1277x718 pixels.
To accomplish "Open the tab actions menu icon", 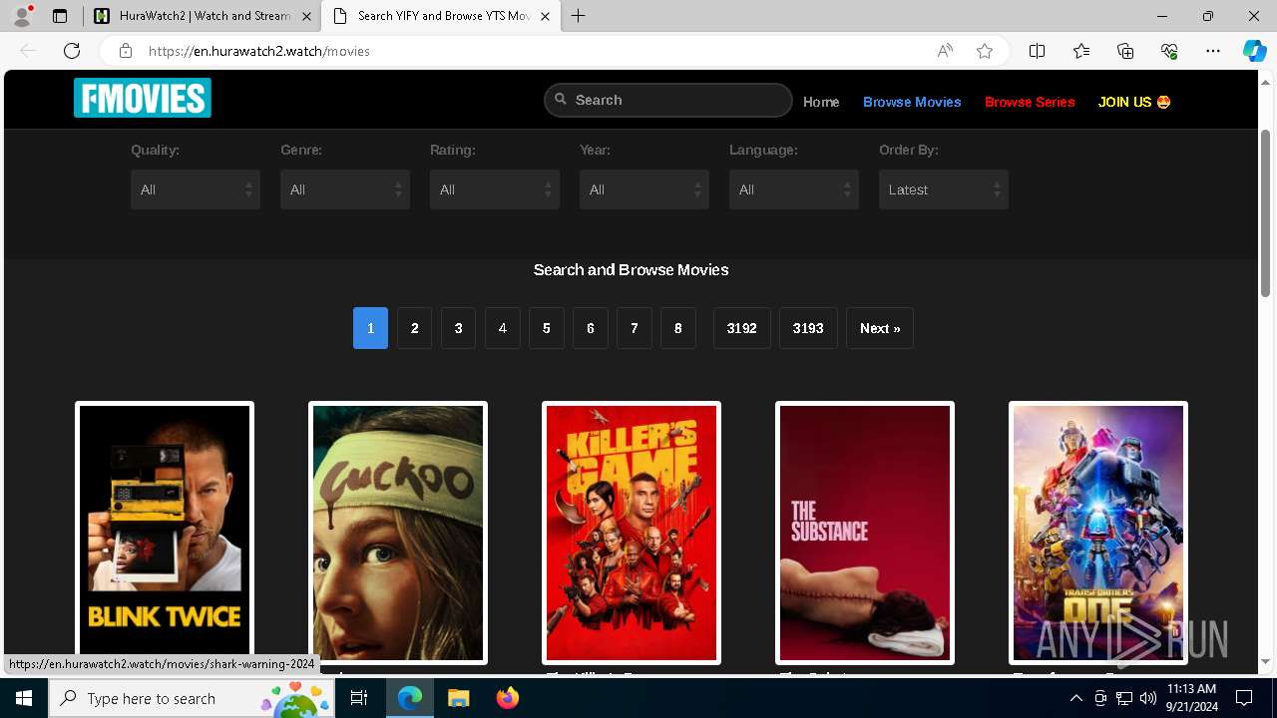I will coord(60,16).
